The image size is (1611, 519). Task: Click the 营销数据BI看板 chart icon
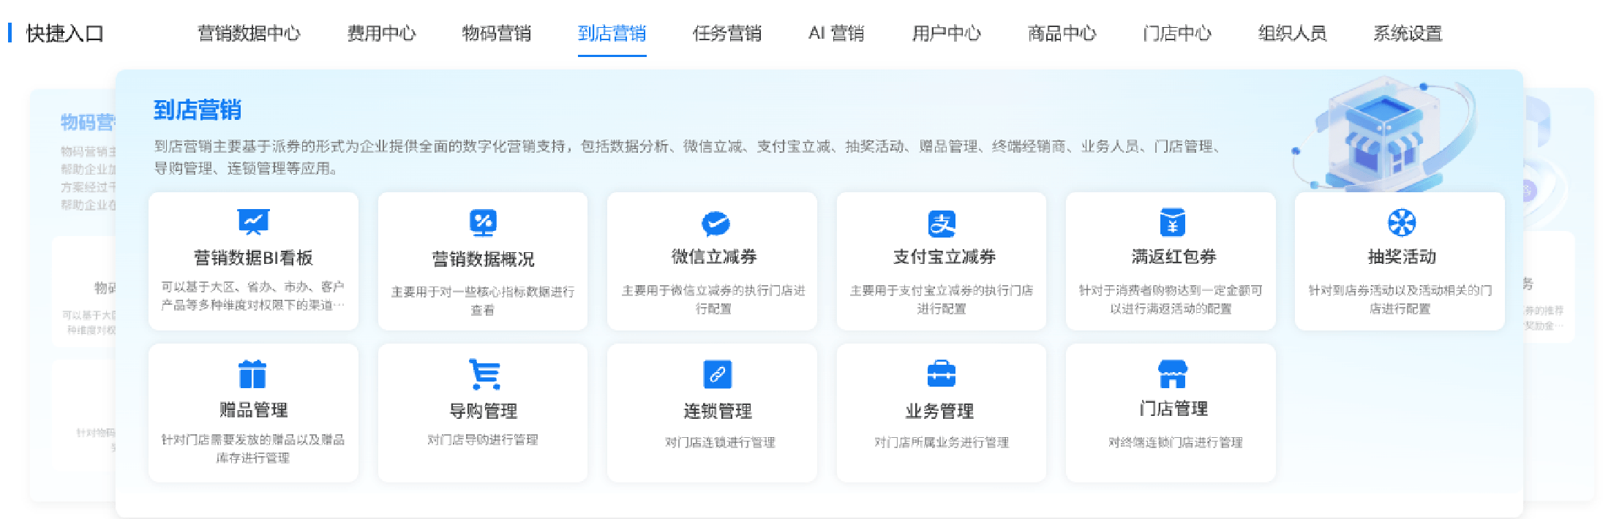click(253, 222)
